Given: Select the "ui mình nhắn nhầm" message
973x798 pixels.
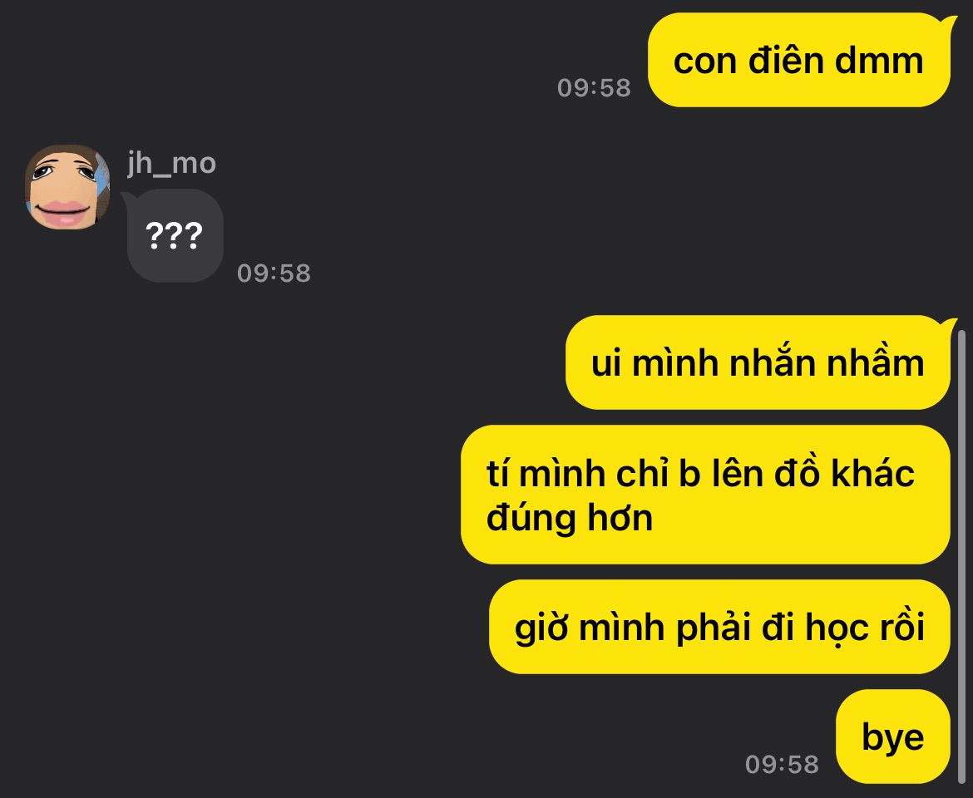Looking at the screenshot, I should pyautogui.click(x=758, y=362).
